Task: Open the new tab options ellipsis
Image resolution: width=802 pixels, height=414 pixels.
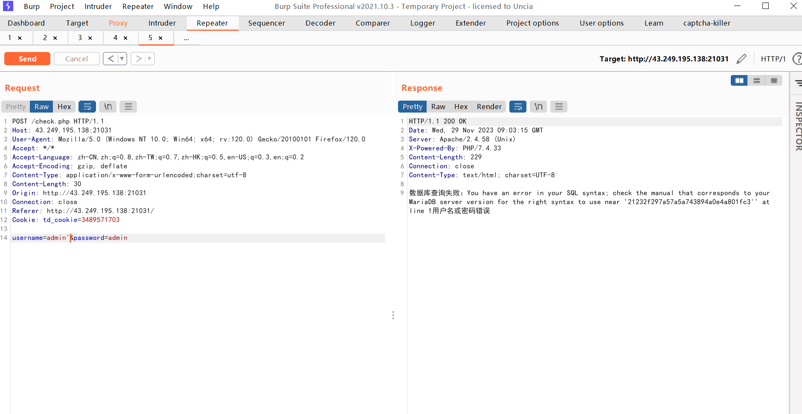Action: [x=186, y=38]
